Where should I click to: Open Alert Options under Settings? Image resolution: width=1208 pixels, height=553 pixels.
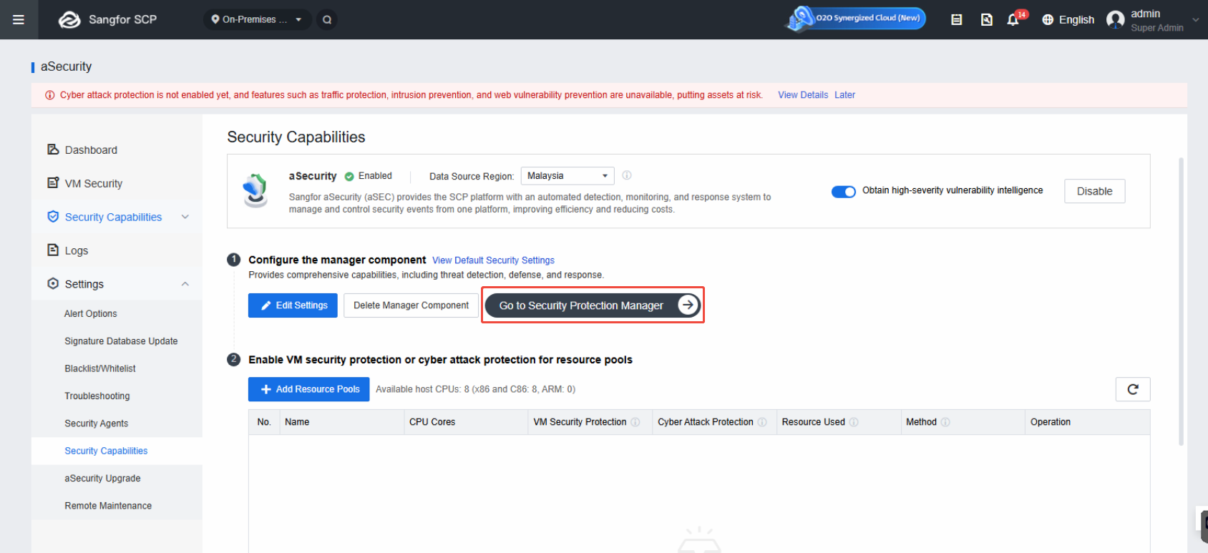91,313
